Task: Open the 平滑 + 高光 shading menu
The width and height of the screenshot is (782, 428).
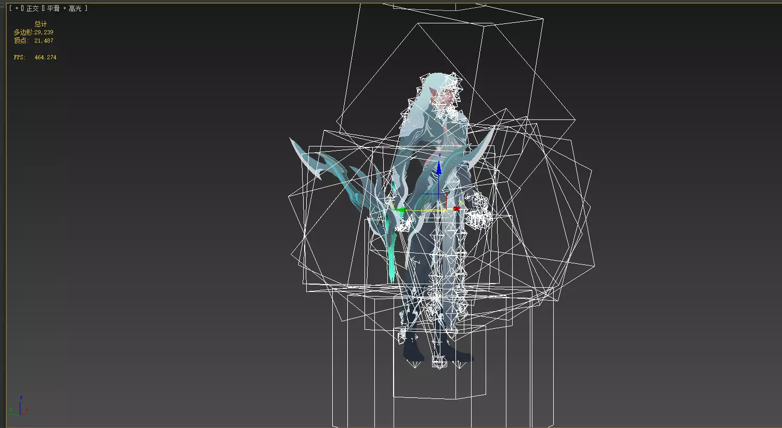Action: pos(64,9)
